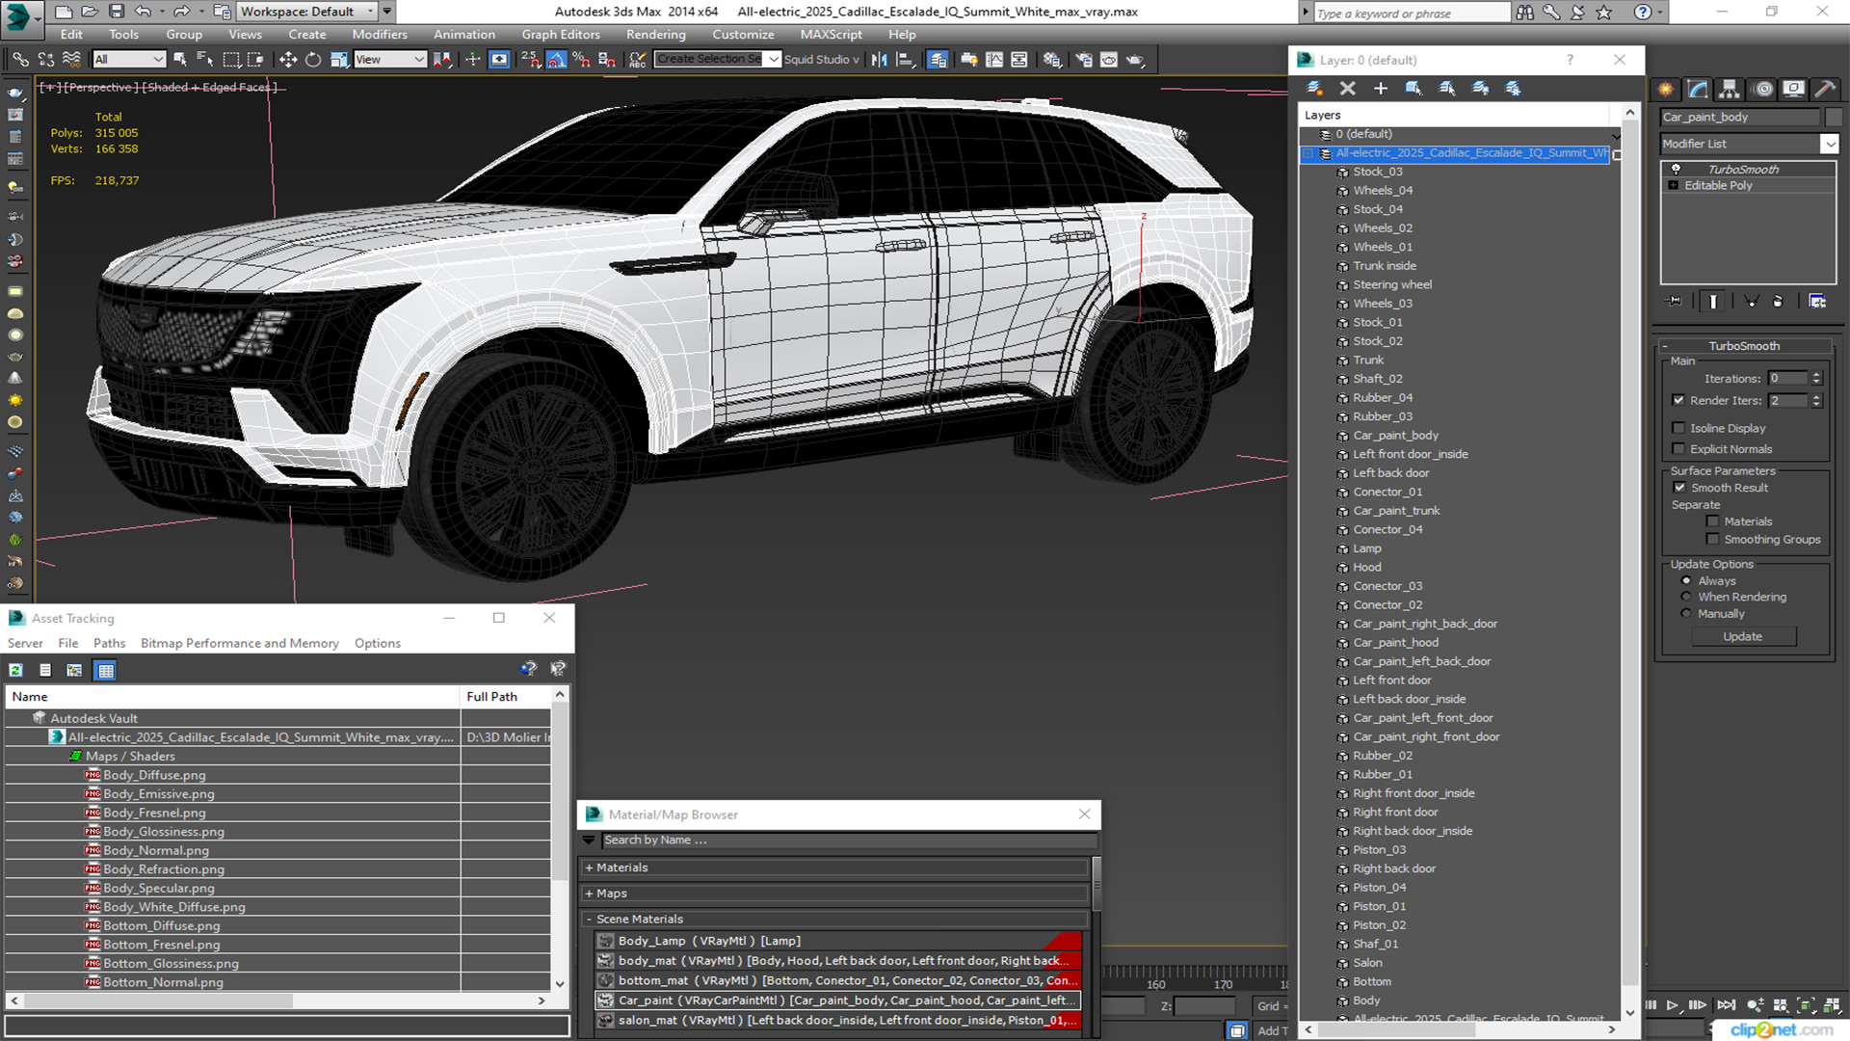Open the Utilities hammer panel

pyautogui.click(x=1825, y=89)
